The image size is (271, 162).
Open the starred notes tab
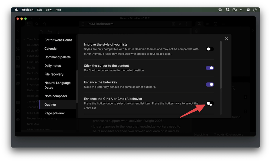click(45, 24)
